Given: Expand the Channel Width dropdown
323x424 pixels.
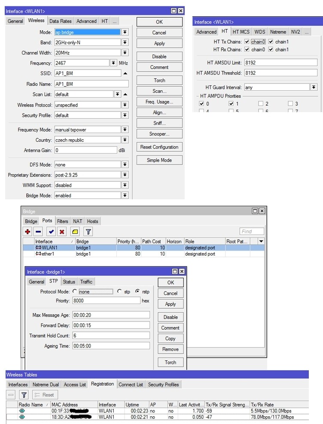Looking at the screenshot, I should [125, 52].
